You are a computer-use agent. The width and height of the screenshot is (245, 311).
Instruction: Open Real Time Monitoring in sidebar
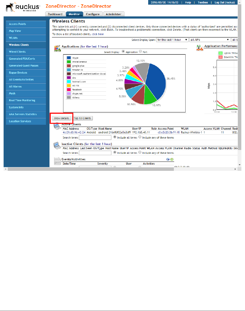point(26,100)
